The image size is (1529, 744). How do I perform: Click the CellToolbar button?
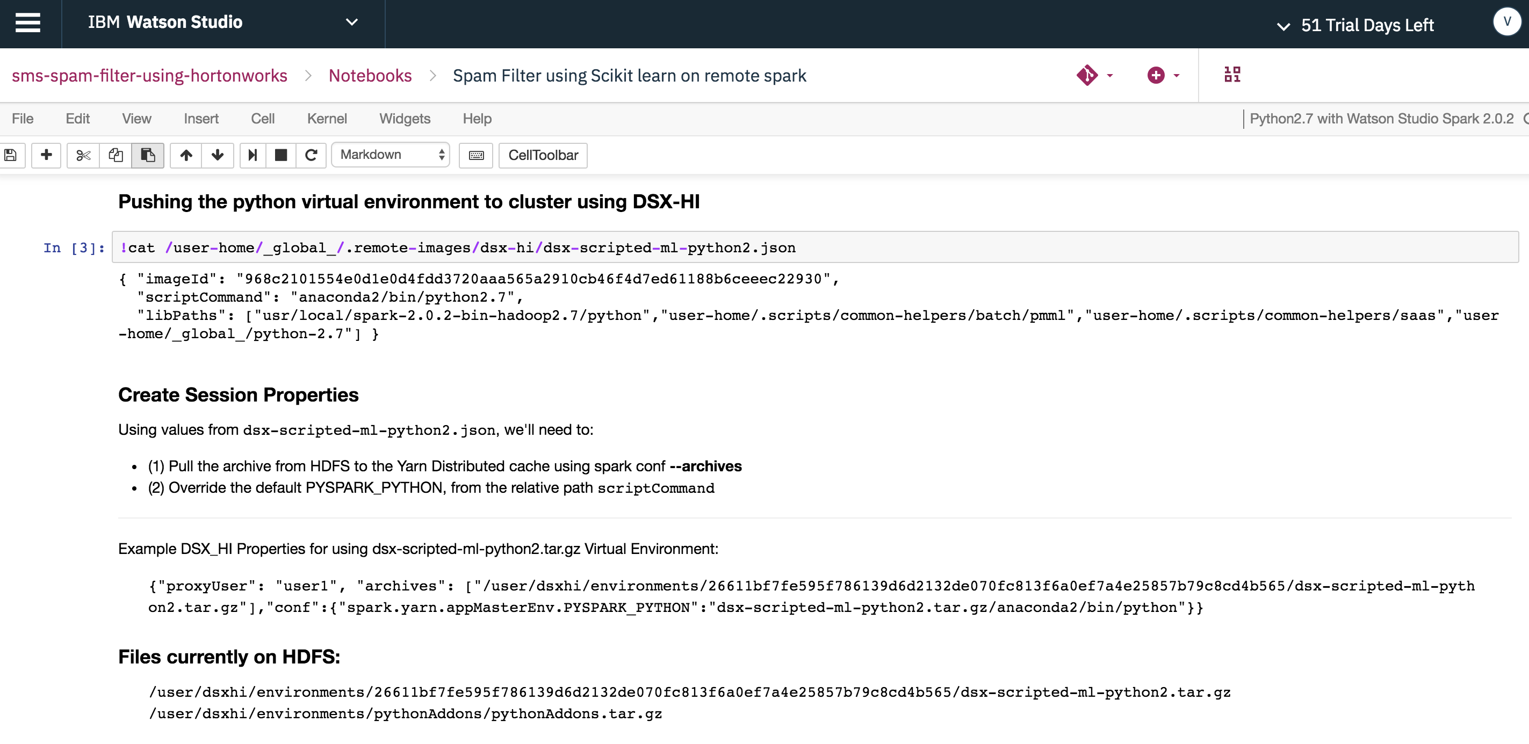click(x=543, y=155)
